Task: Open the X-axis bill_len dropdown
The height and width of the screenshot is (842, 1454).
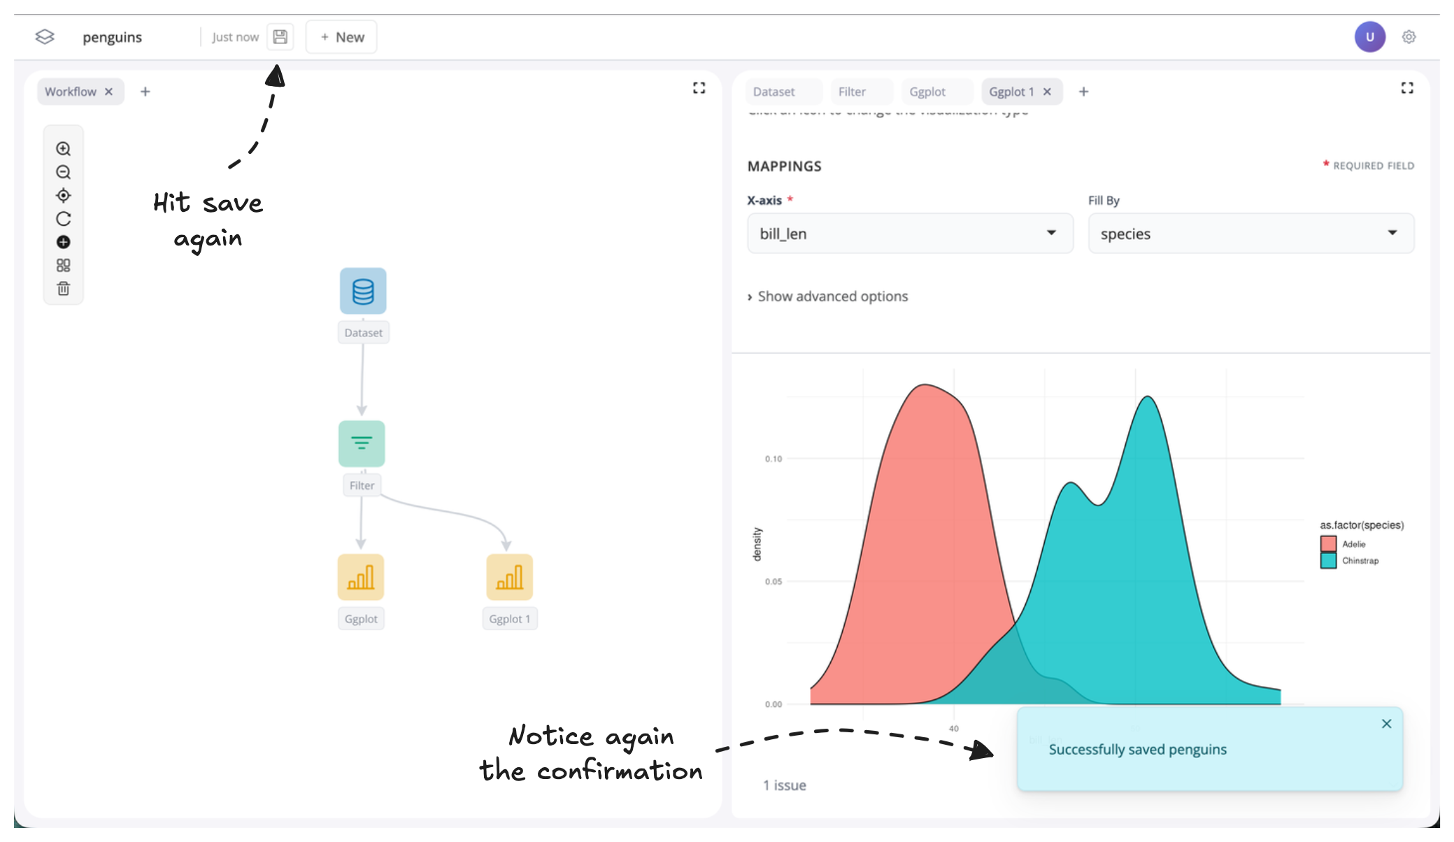Action: click(x=909, y=234)
